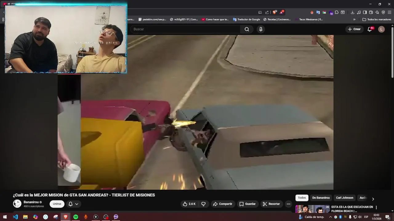Click the share page icon in address bar
The width and height of the screenshot is (394, 221).
(x=267, y=12)
